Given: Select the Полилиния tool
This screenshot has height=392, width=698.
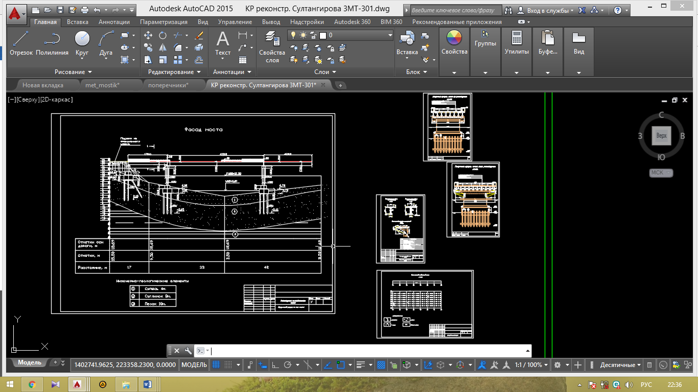Looking at the screenshot, I should pos(52,43).
